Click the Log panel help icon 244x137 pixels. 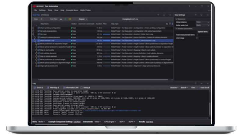pos(196,83)
